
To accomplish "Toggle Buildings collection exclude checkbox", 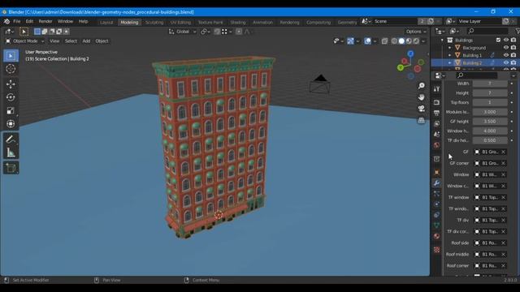I will pyautogui.click(x=498, y=40).
